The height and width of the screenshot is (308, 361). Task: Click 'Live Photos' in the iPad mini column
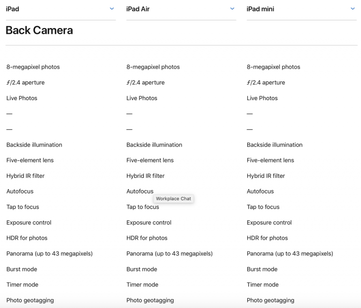point(262,98)
